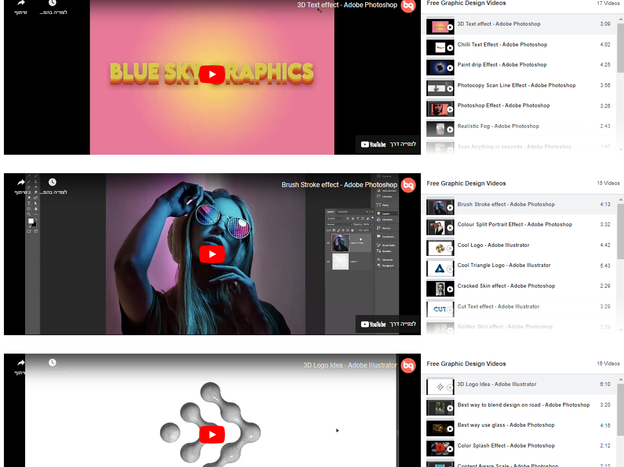
Task: Open the Fill percentage dropdown
Action: tap(372, 230)
